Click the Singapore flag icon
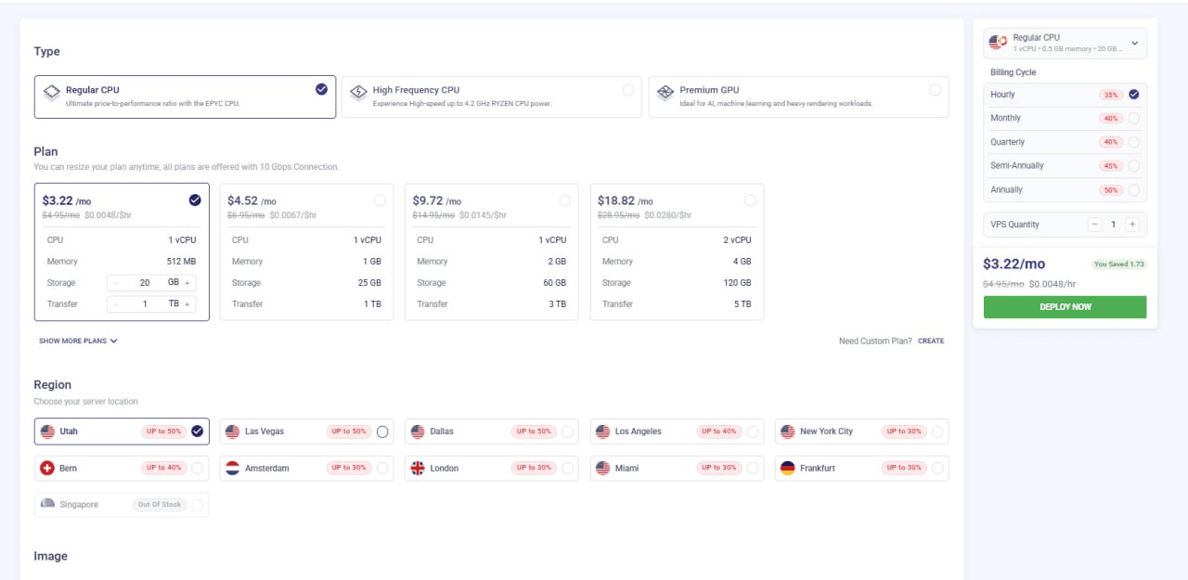 [48, 504]
